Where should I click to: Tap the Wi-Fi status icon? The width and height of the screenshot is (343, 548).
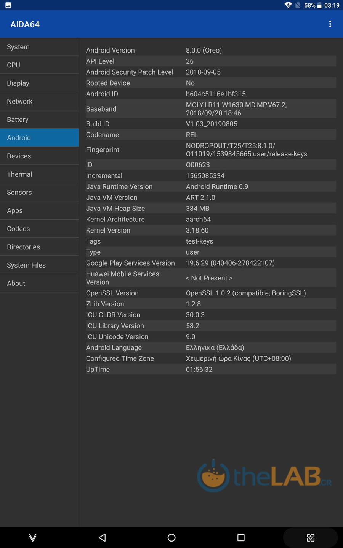(288, 5)
